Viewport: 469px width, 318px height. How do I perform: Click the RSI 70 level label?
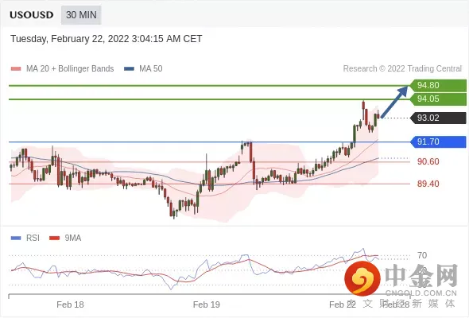click(422, 255)
